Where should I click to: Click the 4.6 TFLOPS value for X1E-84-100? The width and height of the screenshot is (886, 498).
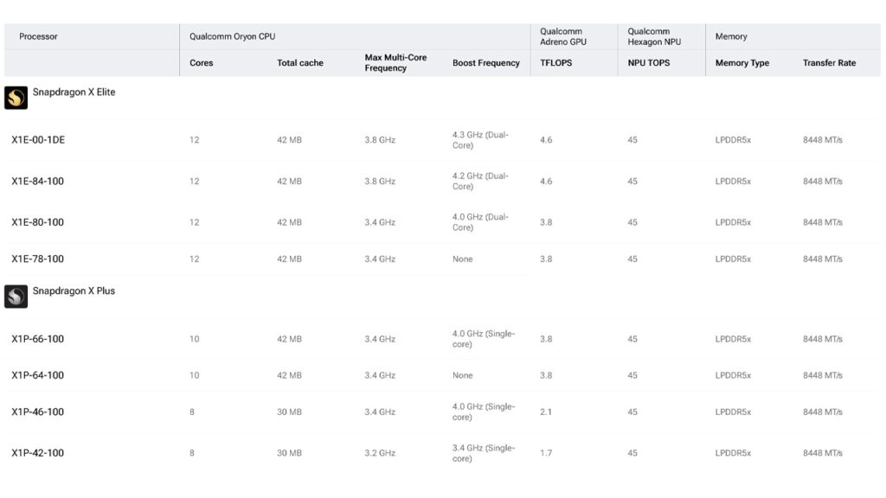point(546,182)
